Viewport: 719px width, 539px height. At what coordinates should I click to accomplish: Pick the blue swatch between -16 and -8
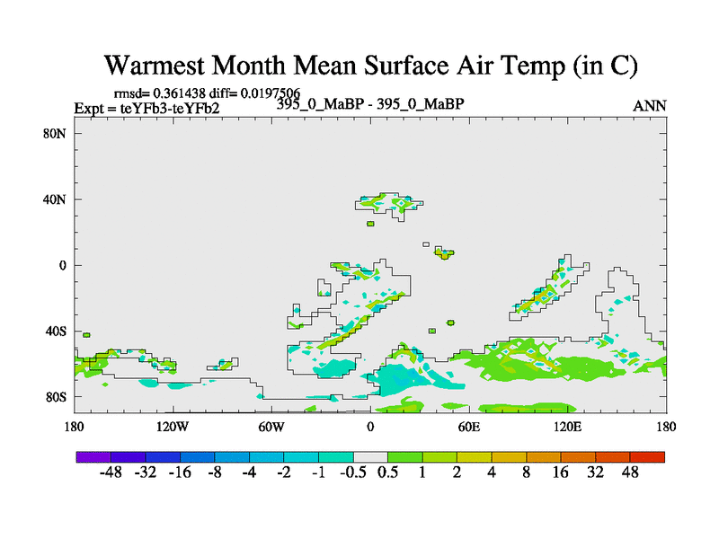coord(198,457)
